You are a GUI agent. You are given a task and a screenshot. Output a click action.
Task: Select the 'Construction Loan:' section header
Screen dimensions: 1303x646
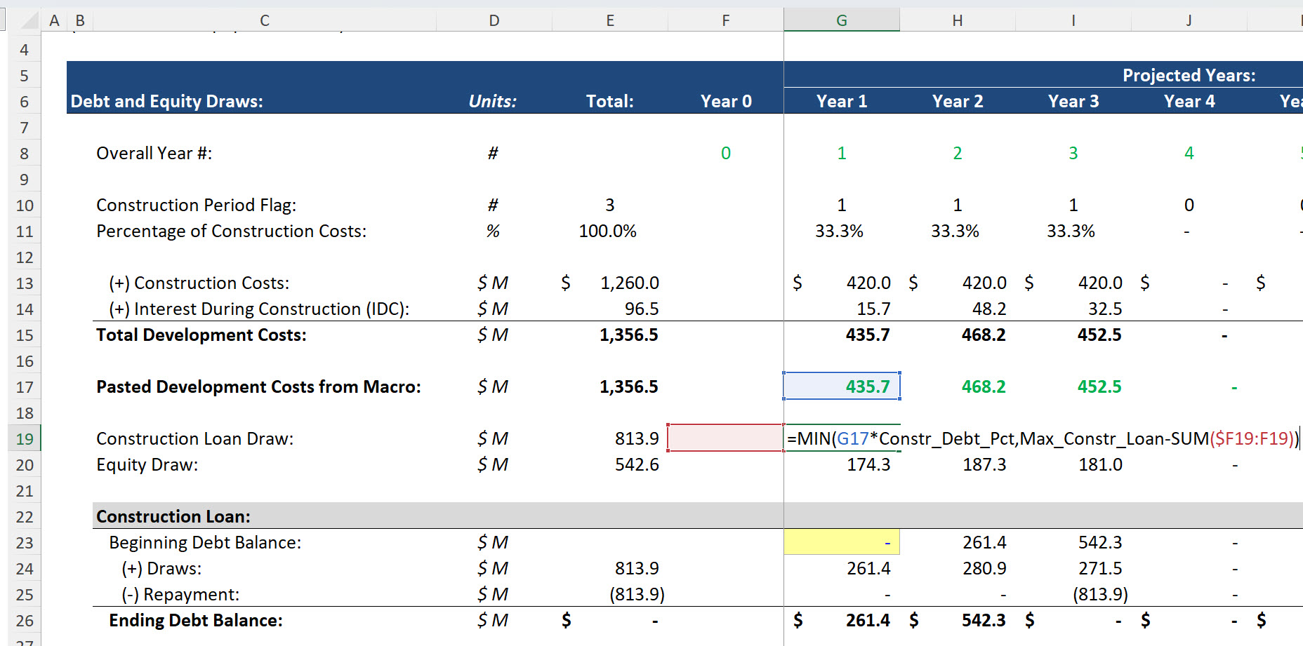173,516
